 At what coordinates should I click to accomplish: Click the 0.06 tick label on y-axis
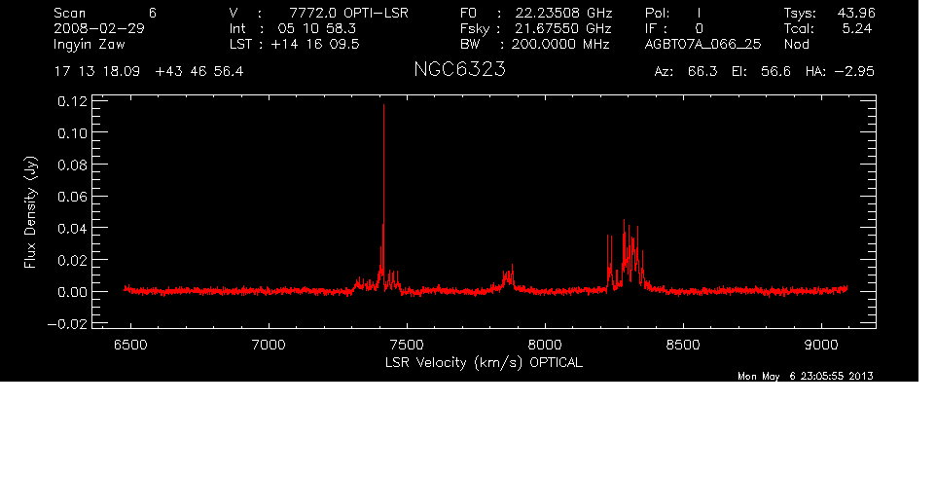[x=72, y=197]
